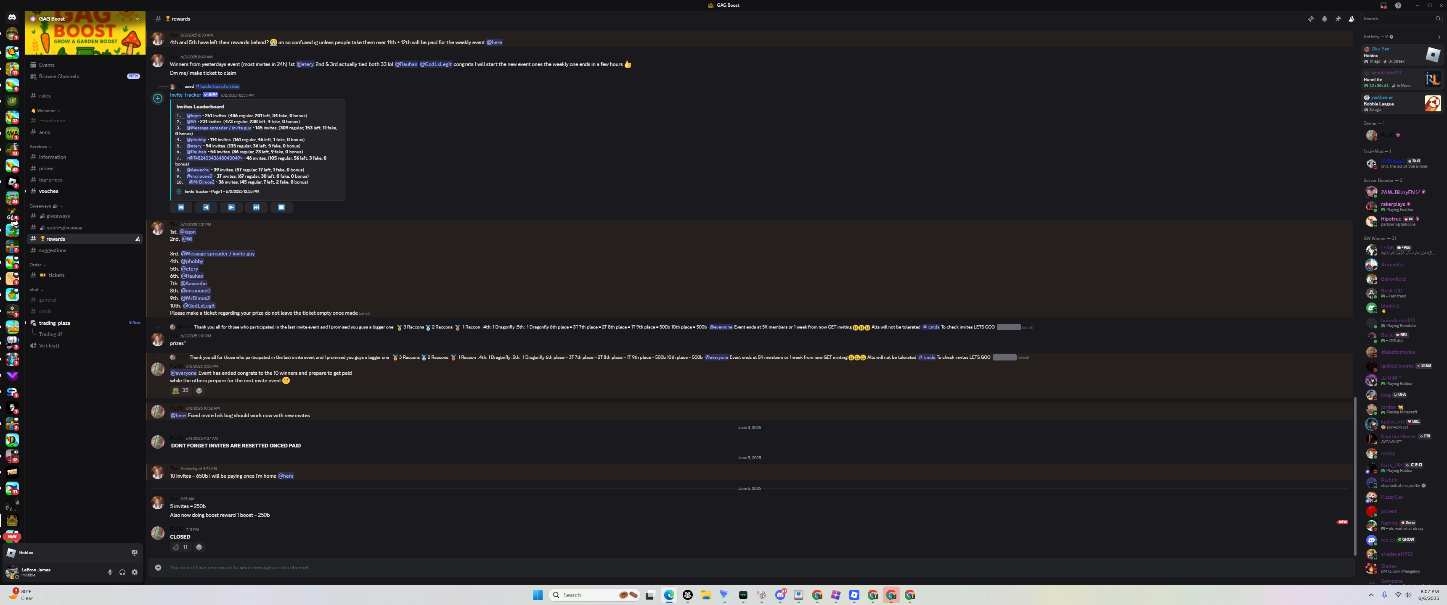Expand the Activity panel chevron
The image size is (1447, 605).
click(x=1439, y=37)
